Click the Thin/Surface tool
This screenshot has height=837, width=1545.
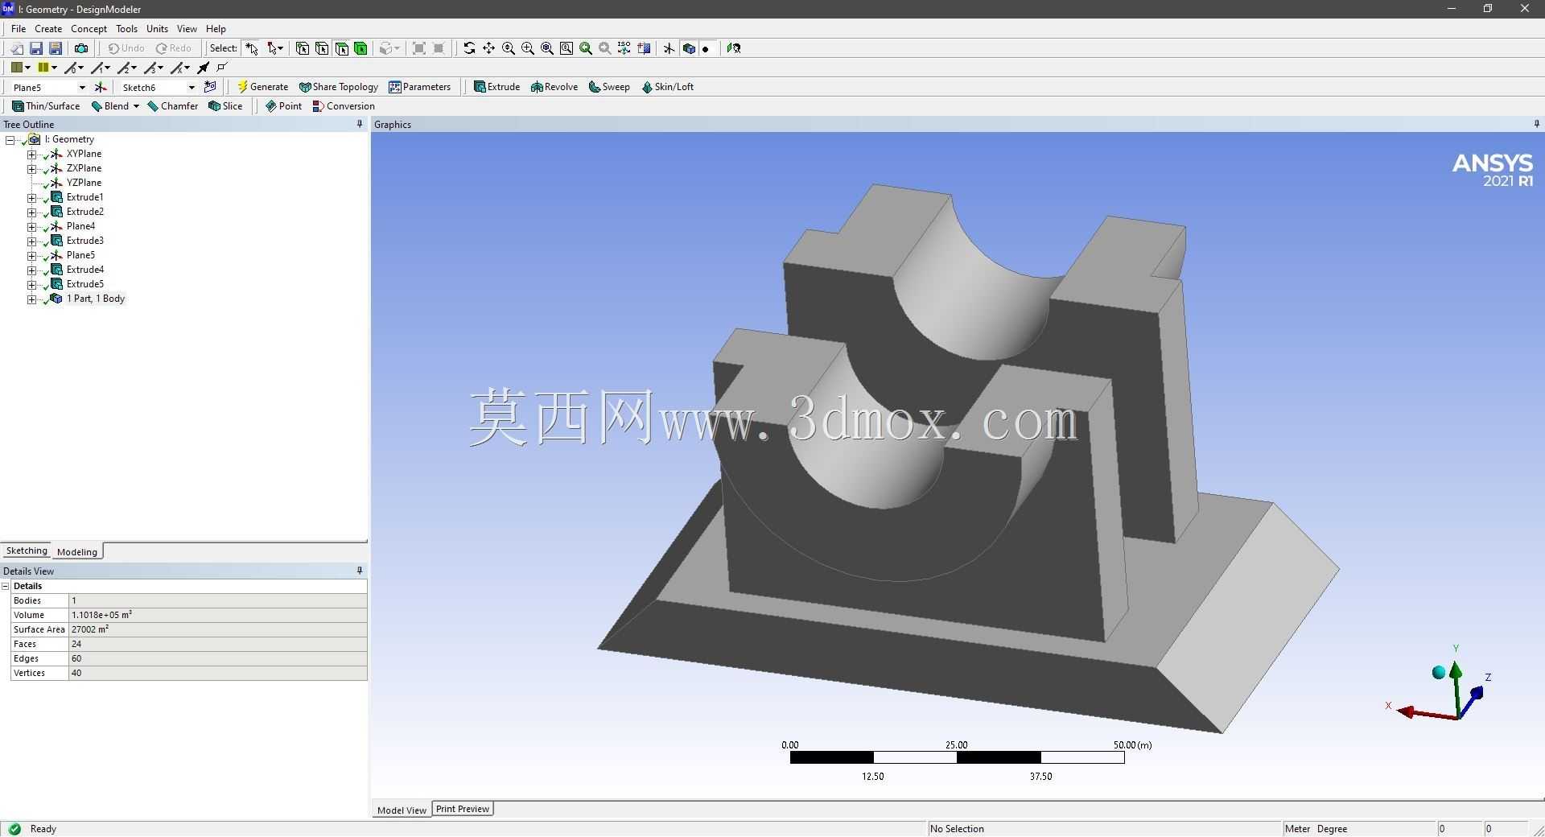[46, 106]
